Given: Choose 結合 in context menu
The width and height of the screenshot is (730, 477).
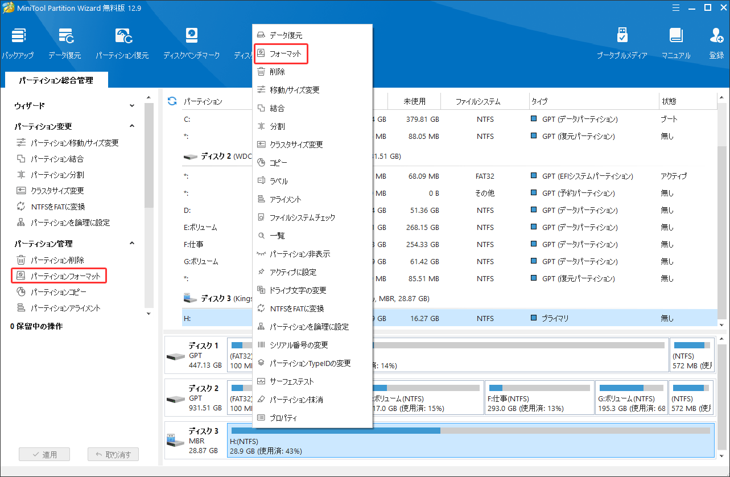Looking at the screenshot, I should [312, 108].
